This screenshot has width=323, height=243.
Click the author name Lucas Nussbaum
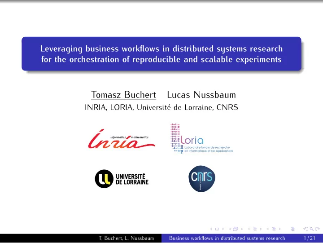tap(201, 95)
